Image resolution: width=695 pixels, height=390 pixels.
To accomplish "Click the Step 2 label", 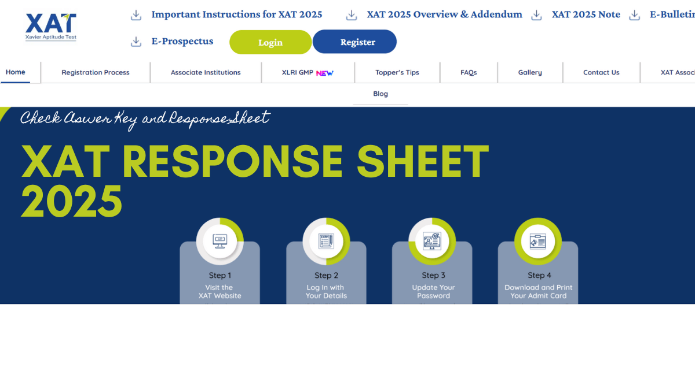I will (x=326, y=276).
